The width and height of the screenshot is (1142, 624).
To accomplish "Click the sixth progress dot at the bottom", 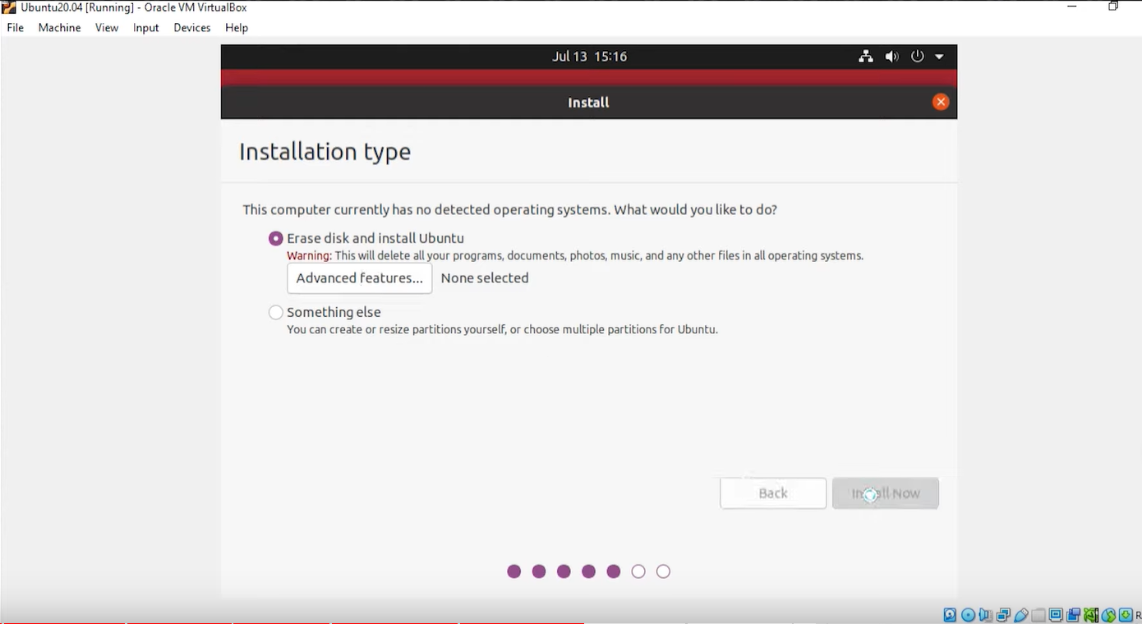I will tap(638, 571).
